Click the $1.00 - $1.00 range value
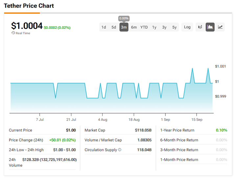Screen dimensions: 236x180 coord(64,150)
